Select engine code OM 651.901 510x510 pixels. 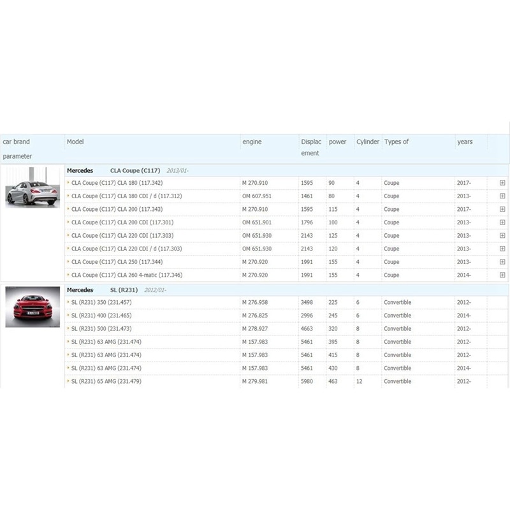point(257,222)
